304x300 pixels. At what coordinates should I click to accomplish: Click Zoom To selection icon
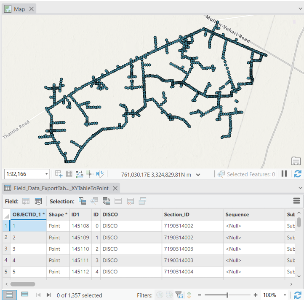click(94, 201)
